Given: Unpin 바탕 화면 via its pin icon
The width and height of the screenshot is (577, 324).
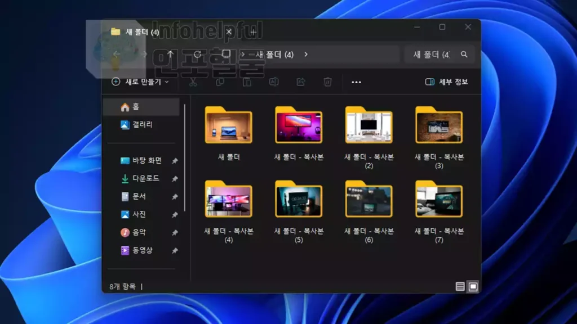Looking at the screenshot, I should (175, 161).
